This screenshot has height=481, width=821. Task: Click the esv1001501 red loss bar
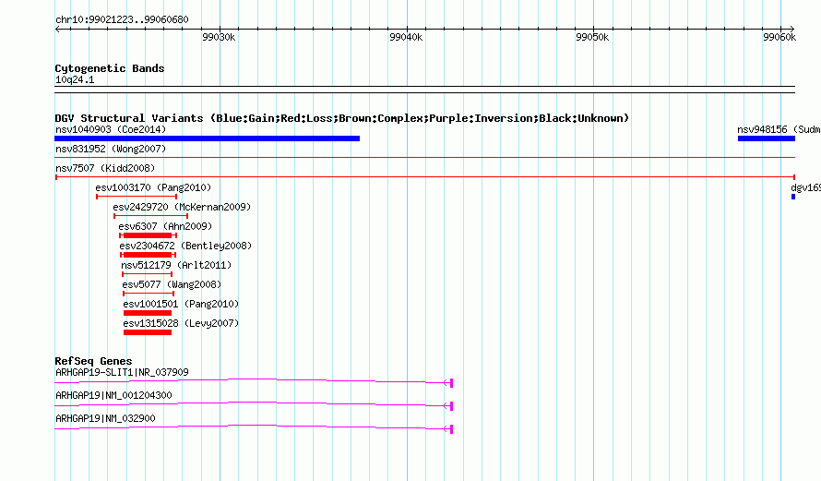click(x=148, y=313)
